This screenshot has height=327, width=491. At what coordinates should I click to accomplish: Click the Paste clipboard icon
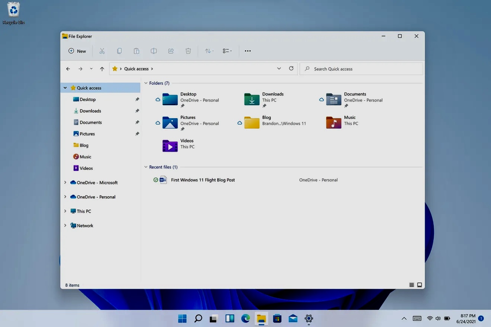(137, 51)
